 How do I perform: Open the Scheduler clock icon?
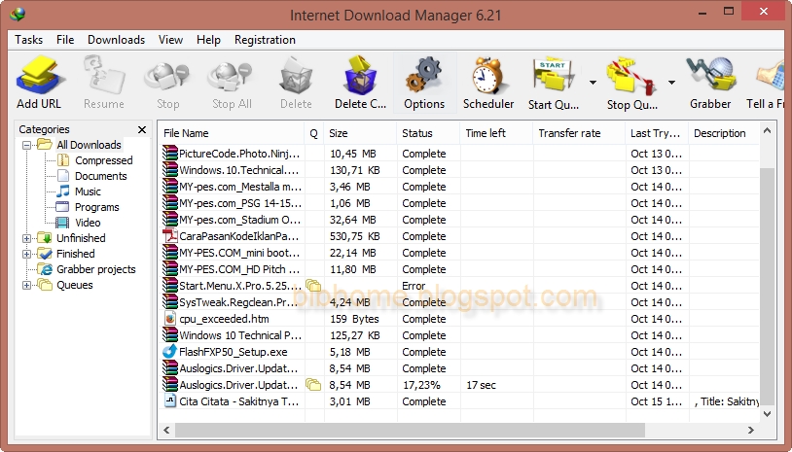[x=488, y=78]
